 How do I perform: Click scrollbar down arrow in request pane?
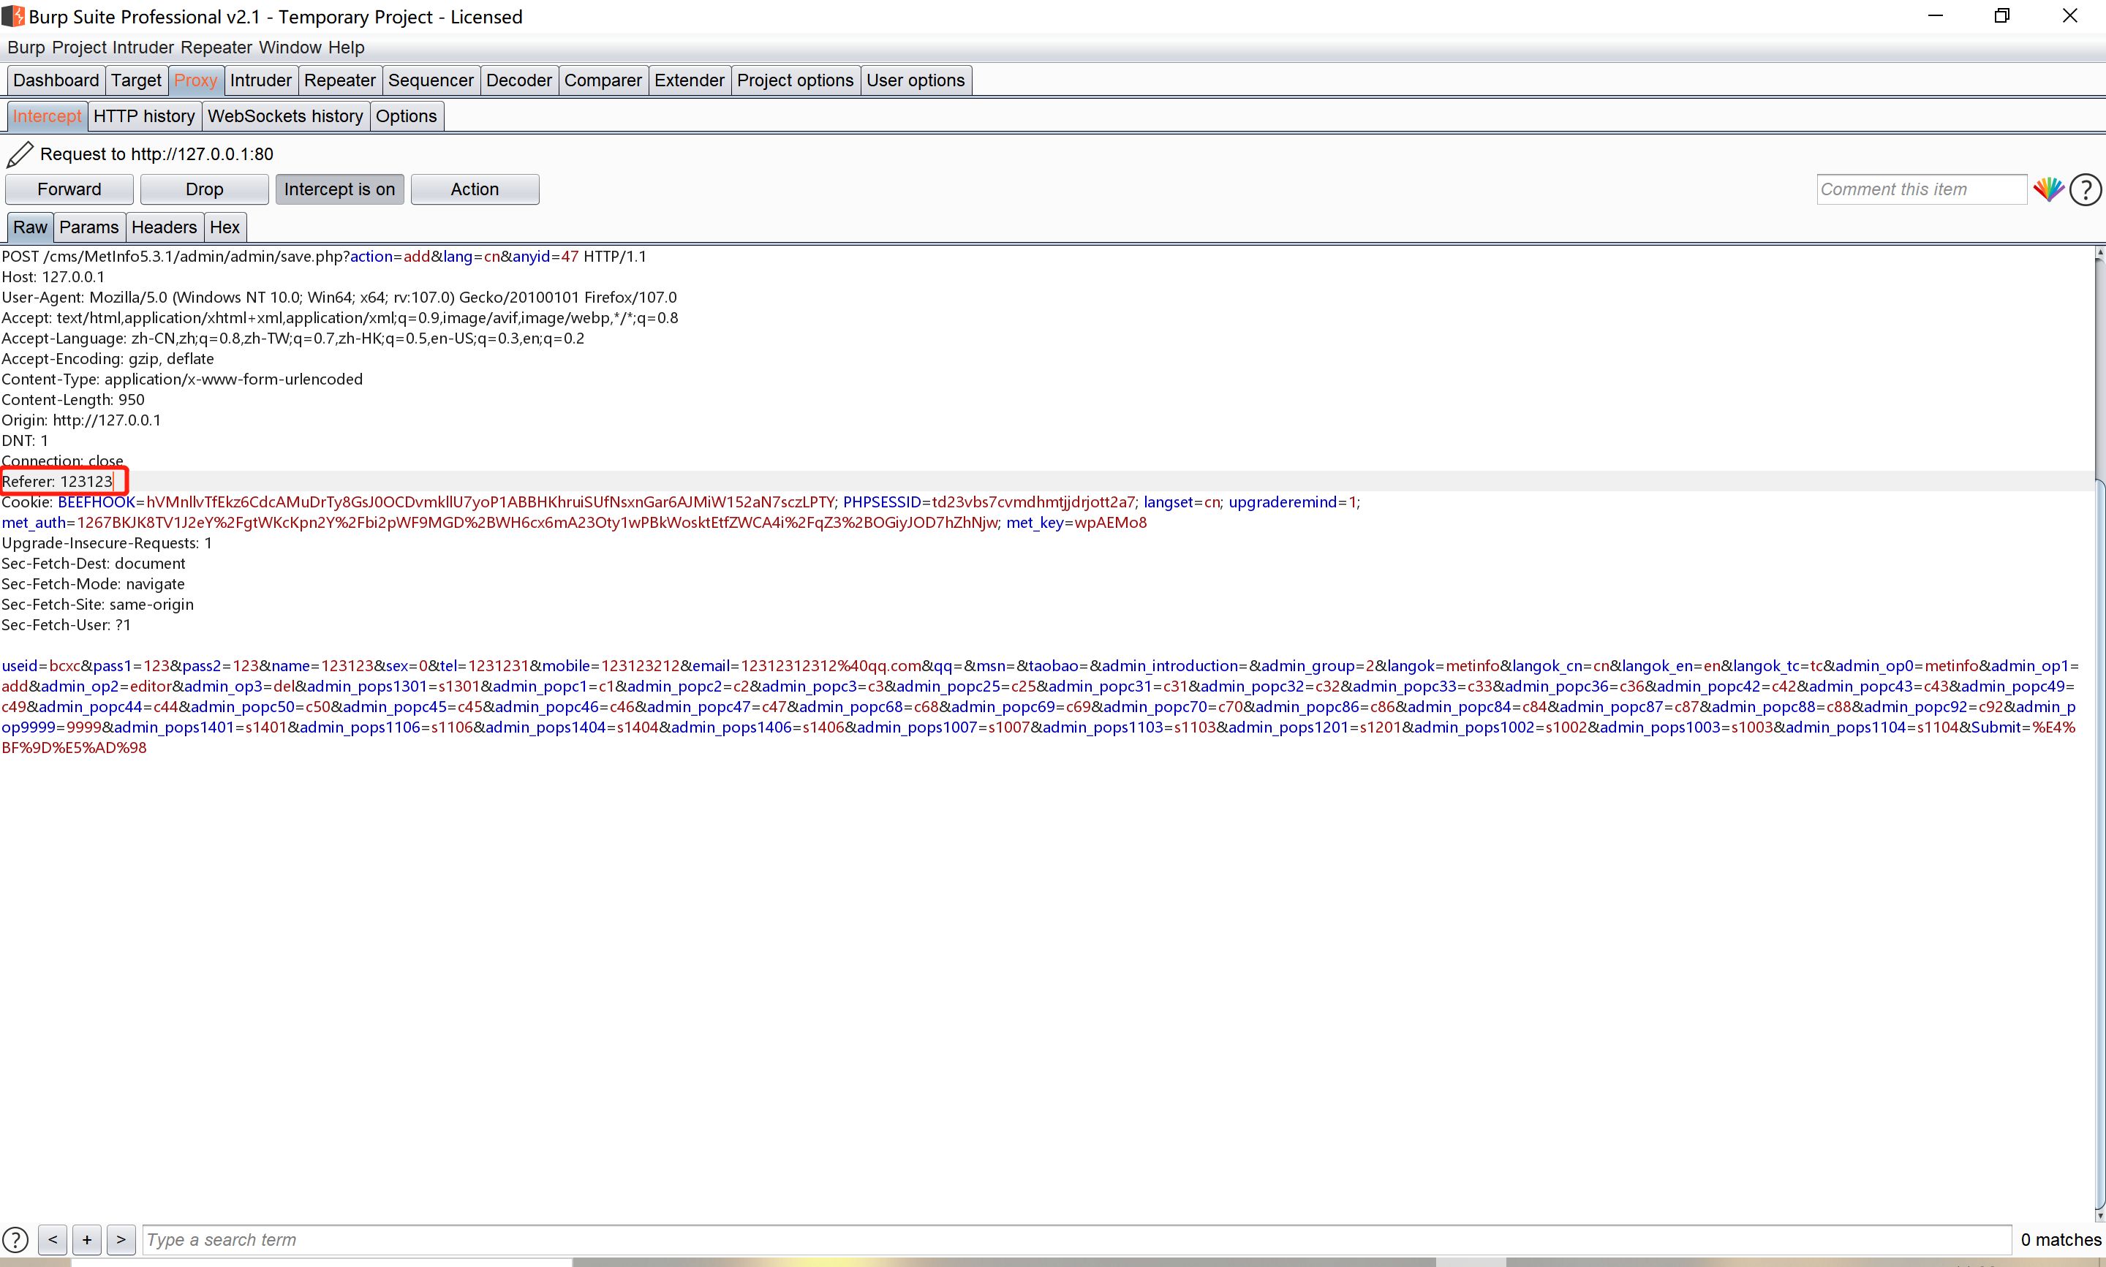pyautogui.click(x=2099, y=1216)
